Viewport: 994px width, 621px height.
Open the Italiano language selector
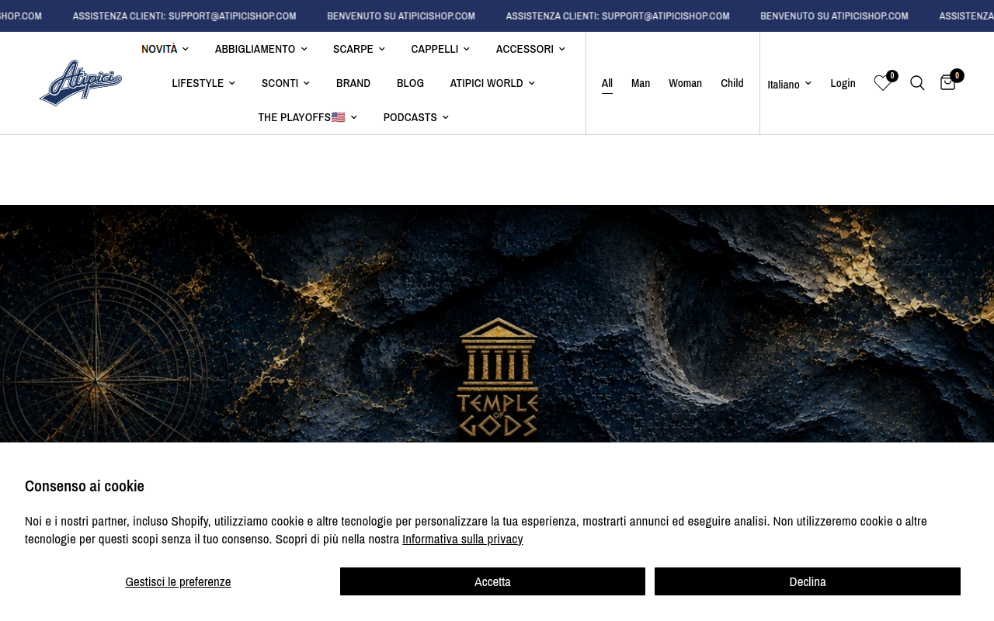790,84
